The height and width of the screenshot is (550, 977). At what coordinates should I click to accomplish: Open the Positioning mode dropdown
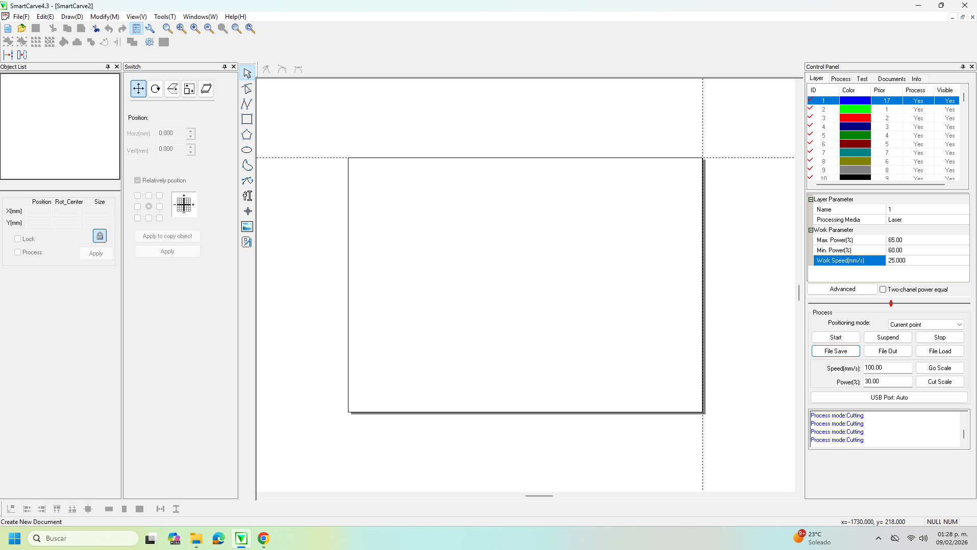click(926, 325)
